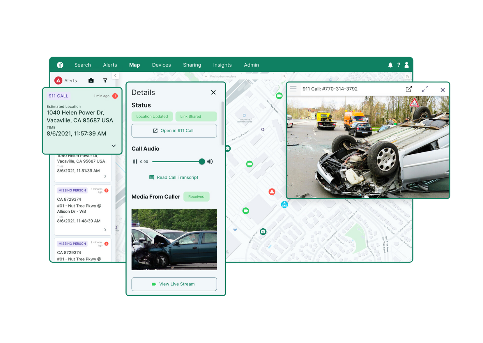Image resolution: width=483 pixels, height=343 pixels.
Task: Click the Open in 911 Call button
Action: 174,131
